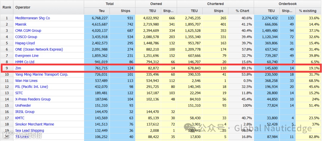
Task: Open the SITC operator link
Action: click(x=19, y=93)
